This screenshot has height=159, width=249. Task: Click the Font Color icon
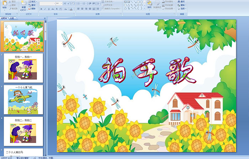click(x=71, y=9)
